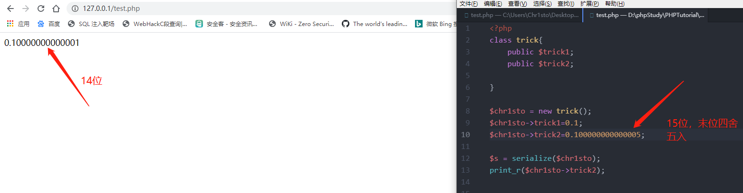Click the closing brace on line 6

(x=492, y=88)
